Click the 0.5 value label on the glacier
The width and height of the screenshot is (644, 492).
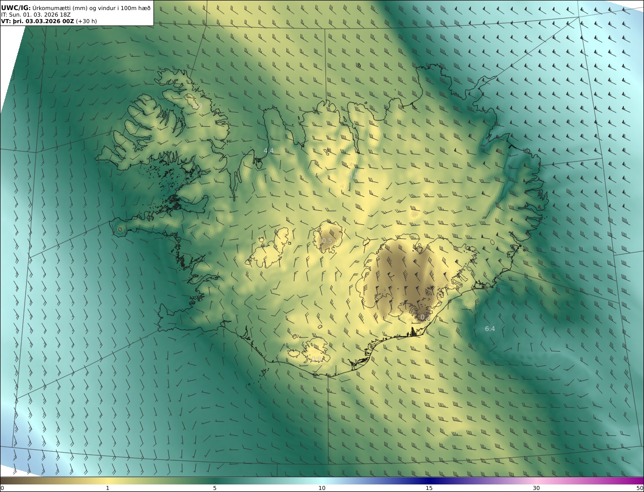point(327,241)
